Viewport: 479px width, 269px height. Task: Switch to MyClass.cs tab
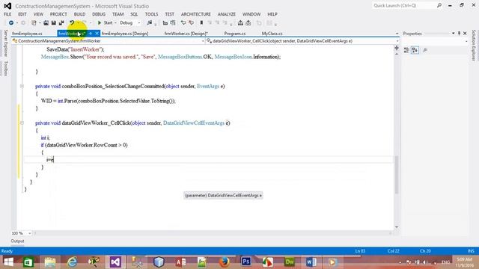click(272, 34)
